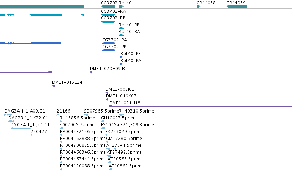Click the EK223029.5prime label
Screen dimensions: 292x171
point(124,132)
